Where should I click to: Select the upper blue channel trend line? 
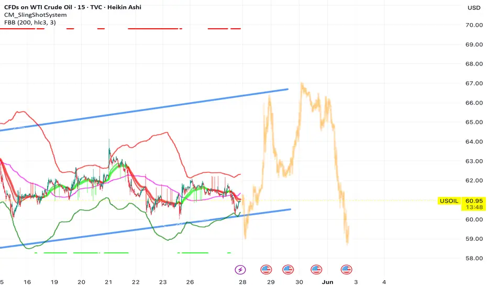tap(144, 109)
